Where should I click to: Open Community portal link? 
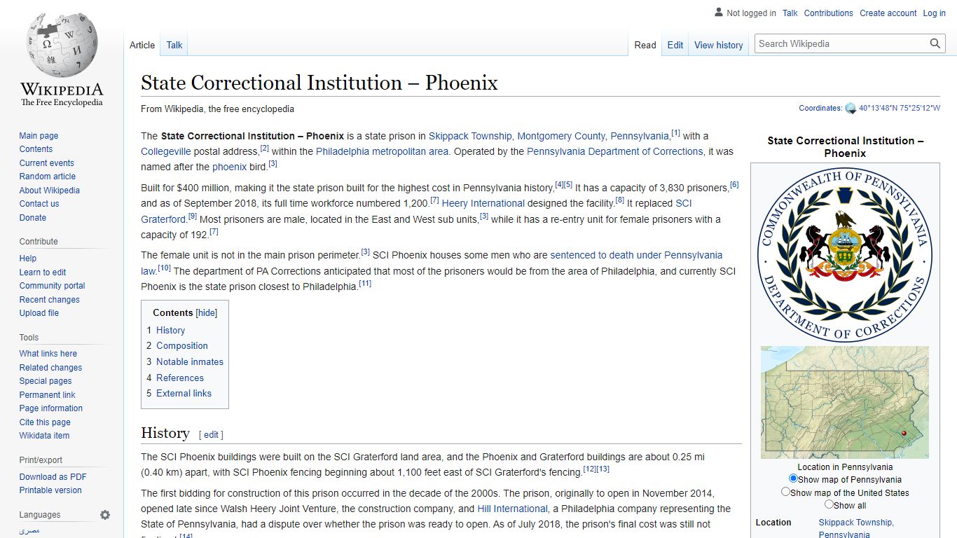52,286
